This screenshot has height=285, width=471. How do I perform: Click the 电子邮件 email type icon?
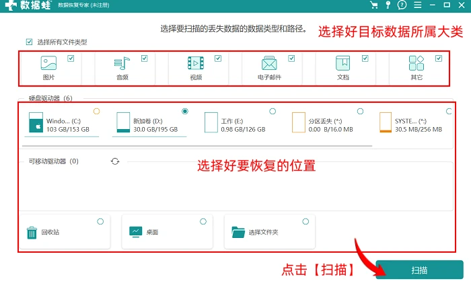(269, 63)
